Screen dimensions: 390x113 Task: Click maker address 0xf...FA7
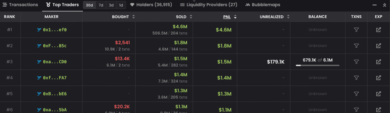55,78
